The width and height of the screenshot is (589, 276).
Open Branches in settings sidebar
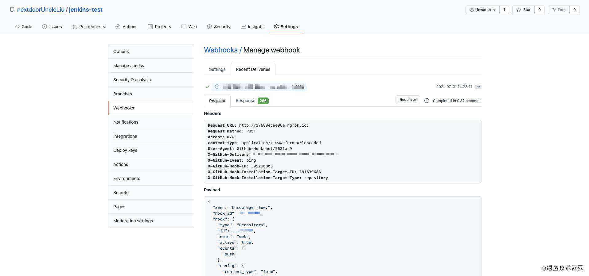point(151,94)
